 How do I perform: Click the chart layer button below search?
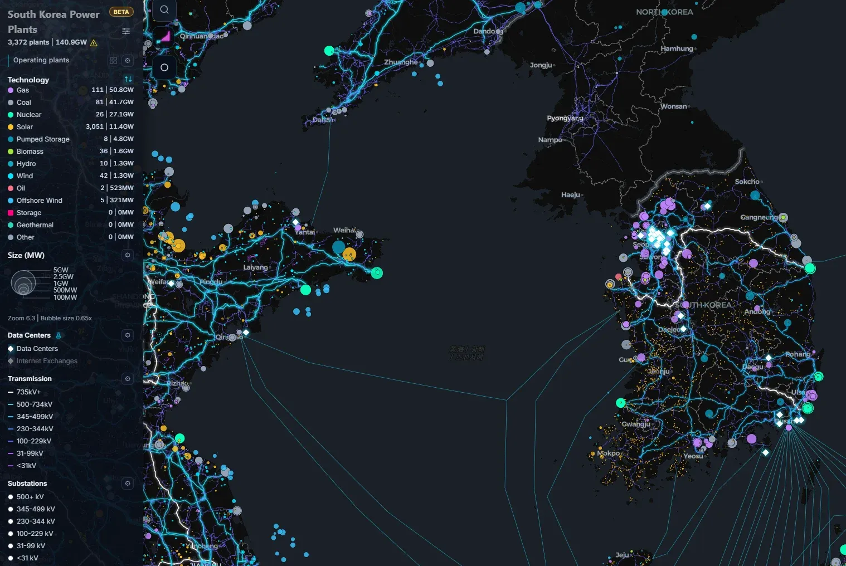coord(164,37)
